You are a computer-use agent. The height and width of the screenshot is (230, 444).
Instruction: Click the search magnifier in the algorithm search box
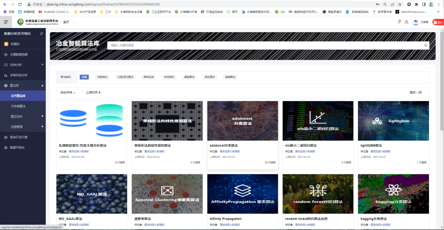(x=426, y=45)
